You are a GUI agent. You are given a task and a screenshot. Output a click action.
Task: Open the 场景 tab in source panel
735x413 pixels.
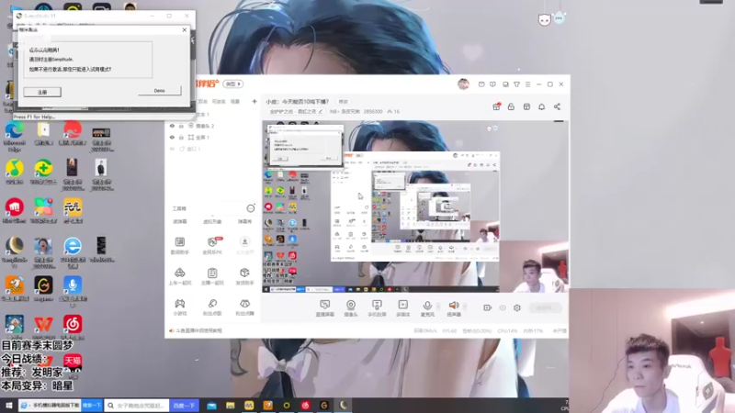tap(235, 101)
